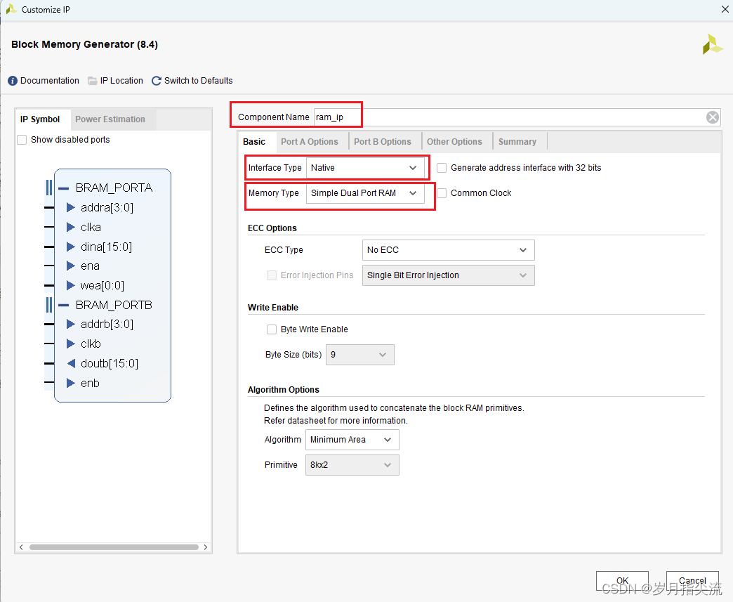
Task: Click the Cancel button
Action: tap(692, 580)
